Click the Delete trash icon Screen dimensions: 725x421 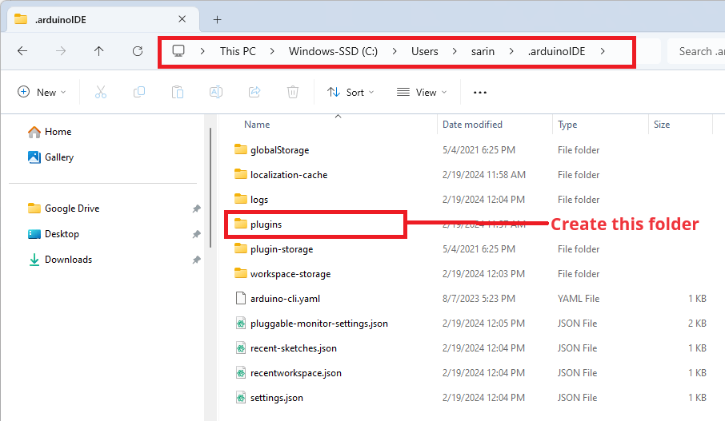(x=293, y=92)
